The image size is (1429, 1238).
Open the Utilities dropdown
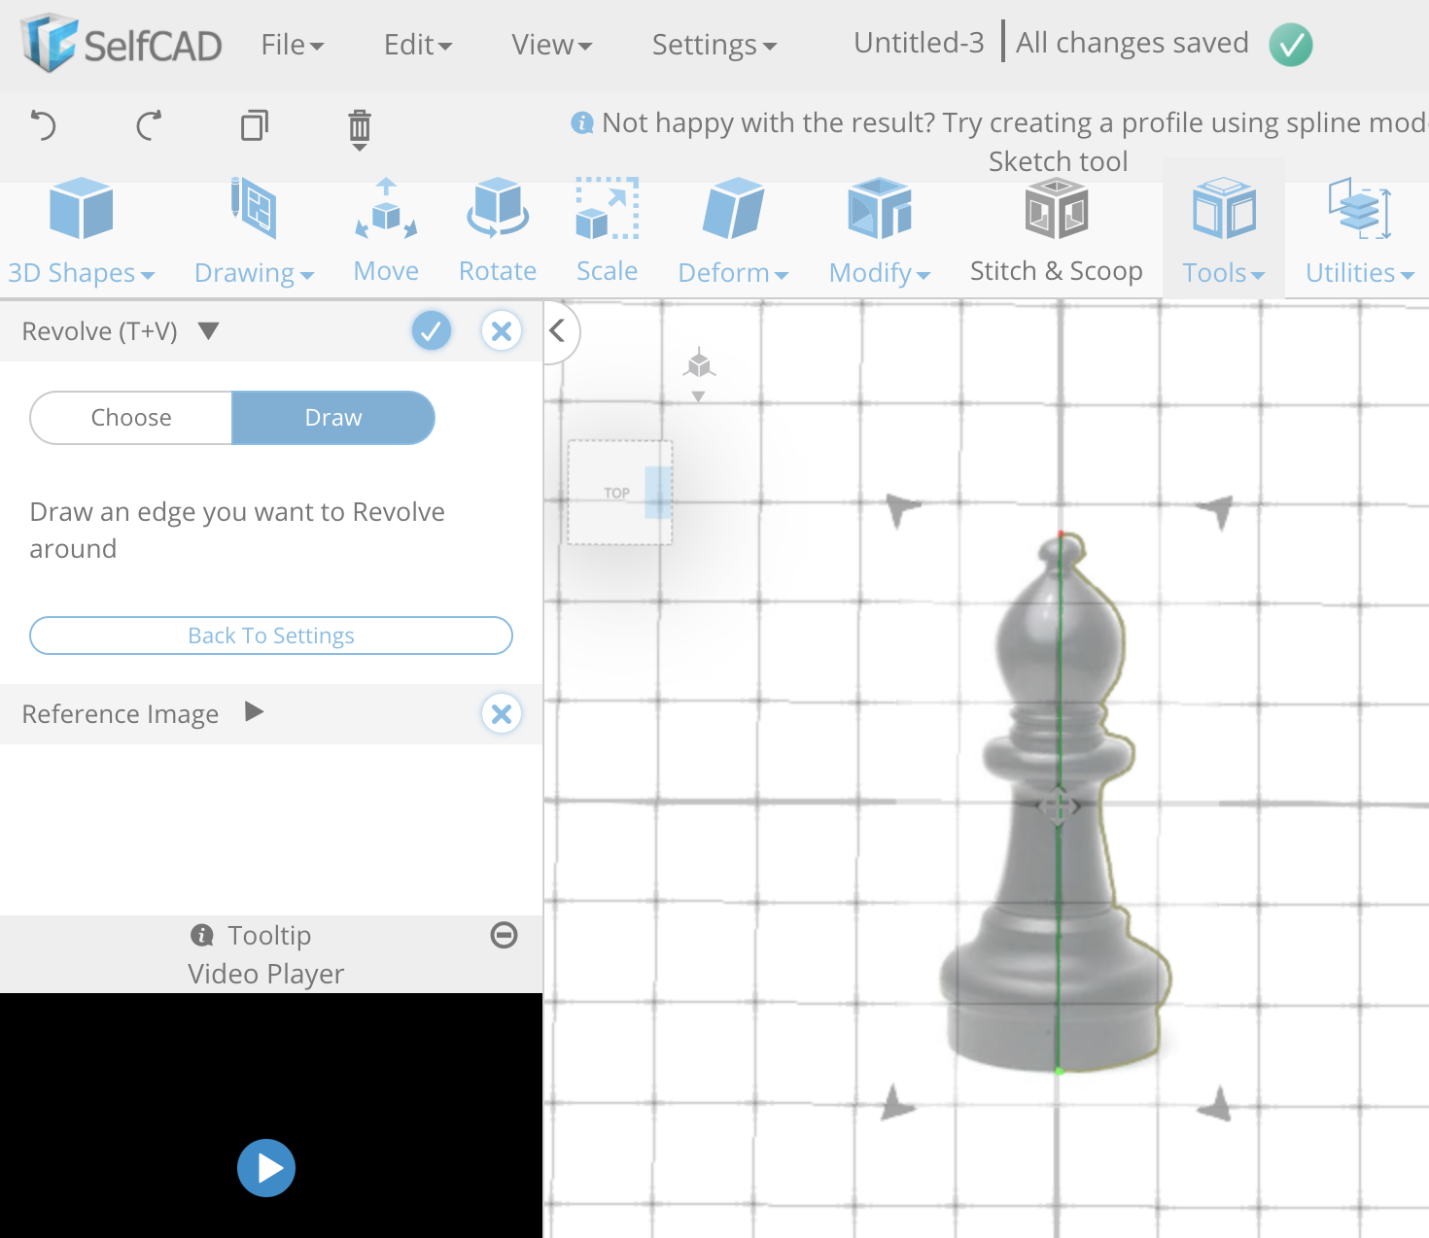[1359, 231]
